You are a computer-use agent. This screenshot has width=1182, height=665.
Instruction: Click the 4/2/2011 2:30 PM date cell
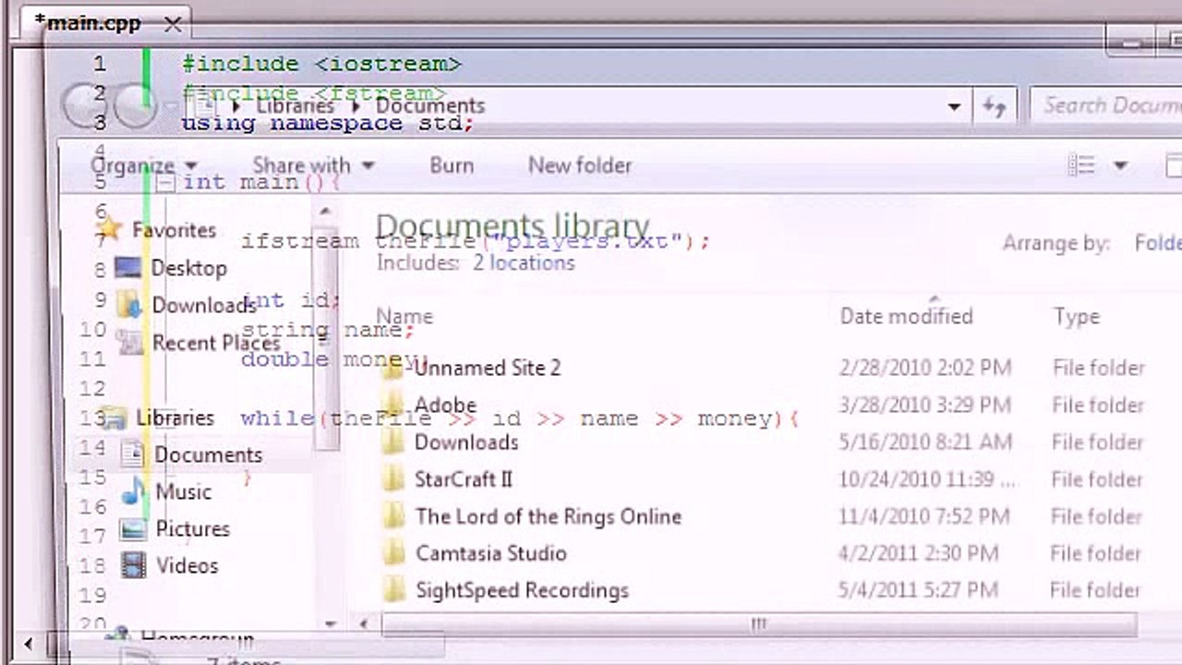(x=918, y=553)
